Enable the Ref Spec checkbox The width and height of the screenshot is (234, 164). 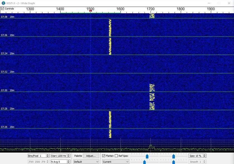116,156
